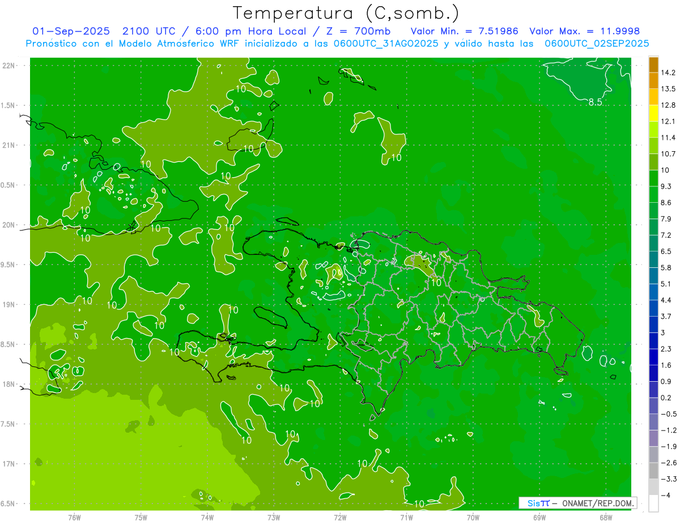This screenshot has width=680, height=525.
Task: Click the "12.8" color scale label
Action: [x=669, y=105]
